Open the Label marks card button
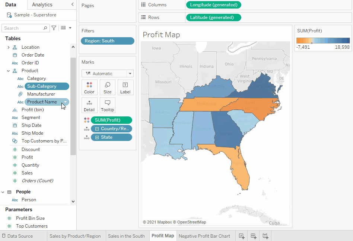Image resolution: width=353 pixels, height=241 pixels. 125,87
